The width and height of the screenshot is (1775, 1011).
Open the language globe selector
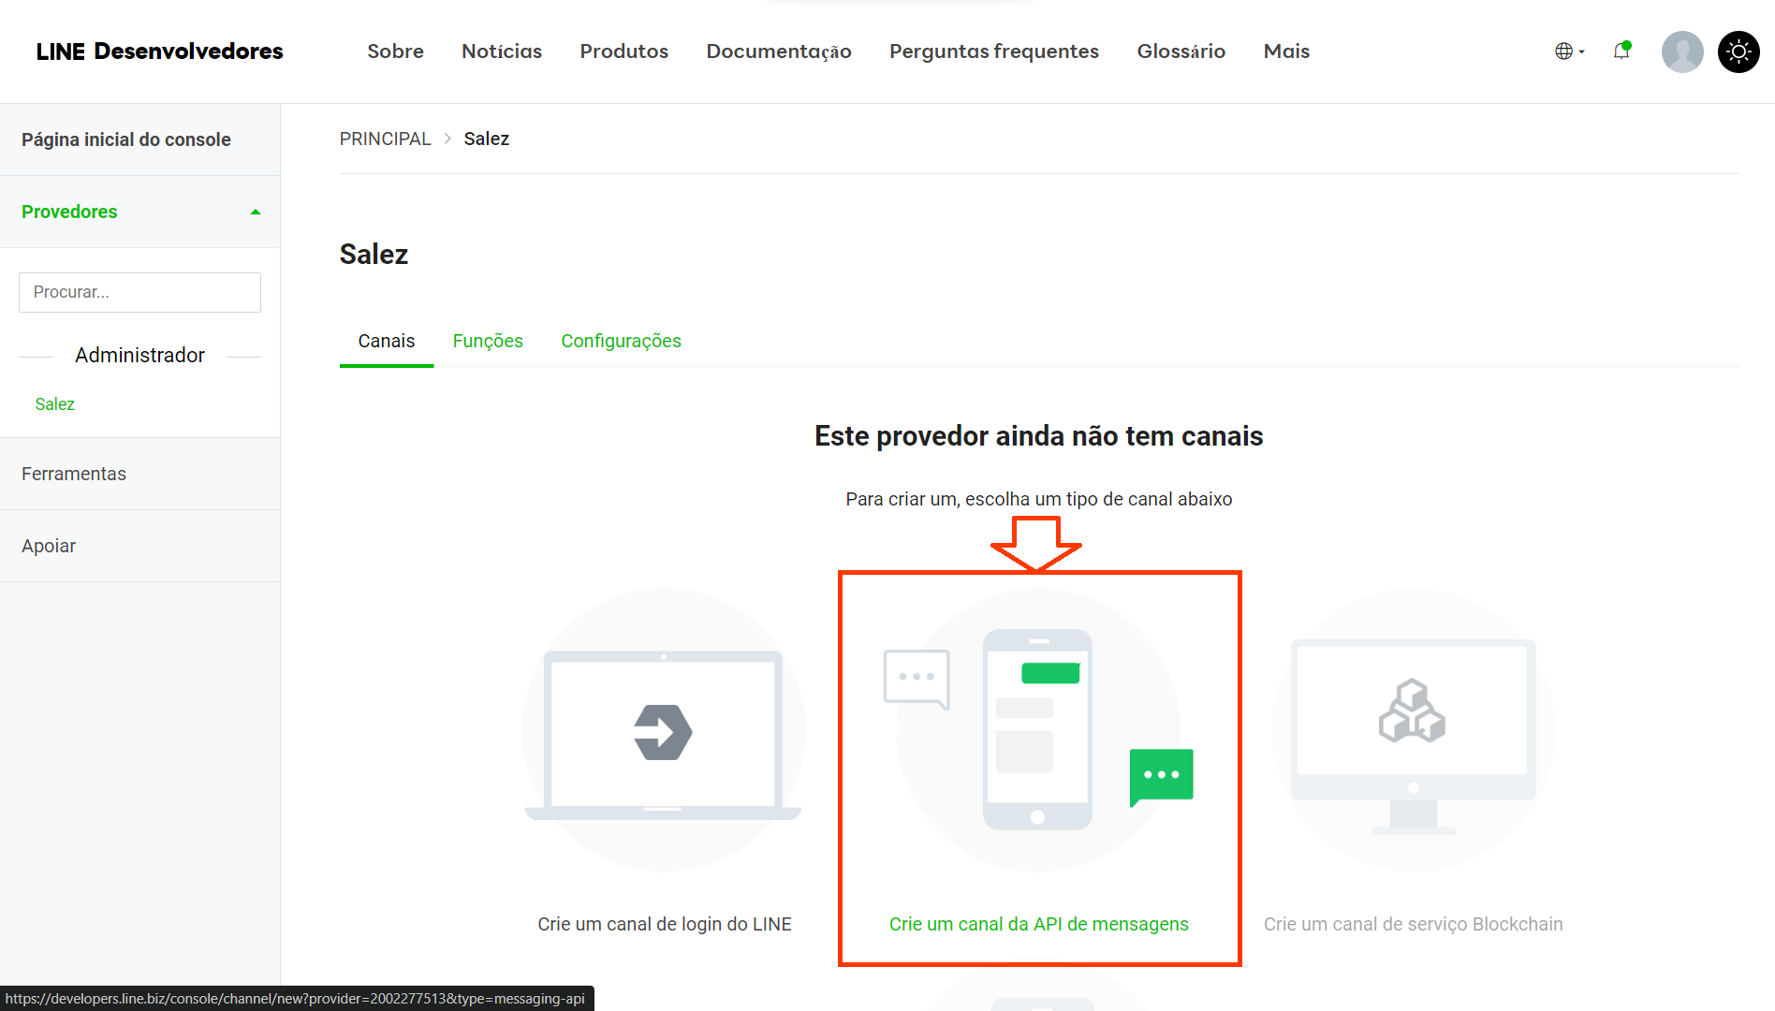pos(1569,51)
